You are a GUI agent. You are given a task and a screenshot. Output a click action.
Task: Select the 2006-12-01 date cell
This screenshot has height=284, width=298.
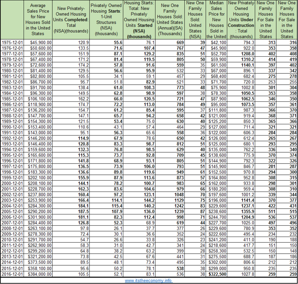click(12, 217)
